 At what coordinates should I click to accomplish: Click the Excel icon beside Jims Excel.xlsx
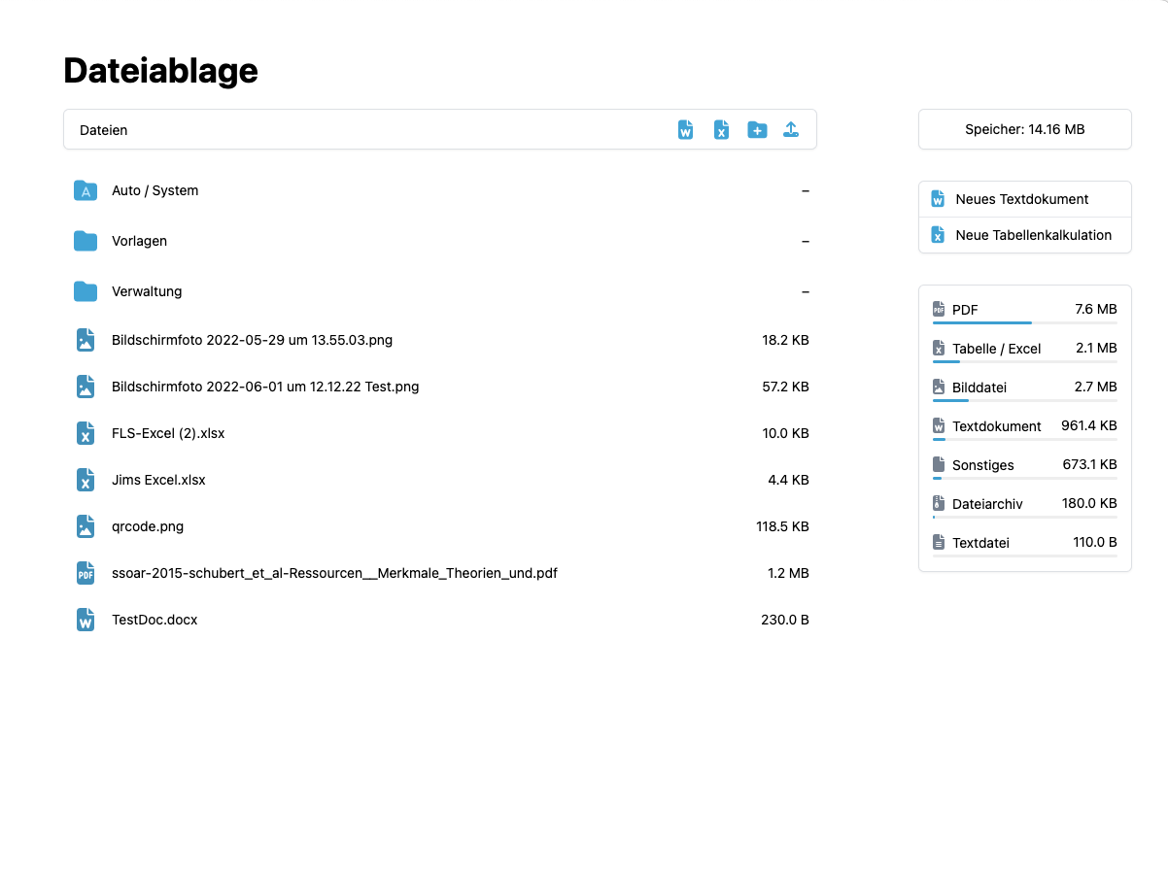(x=86, y=480)
